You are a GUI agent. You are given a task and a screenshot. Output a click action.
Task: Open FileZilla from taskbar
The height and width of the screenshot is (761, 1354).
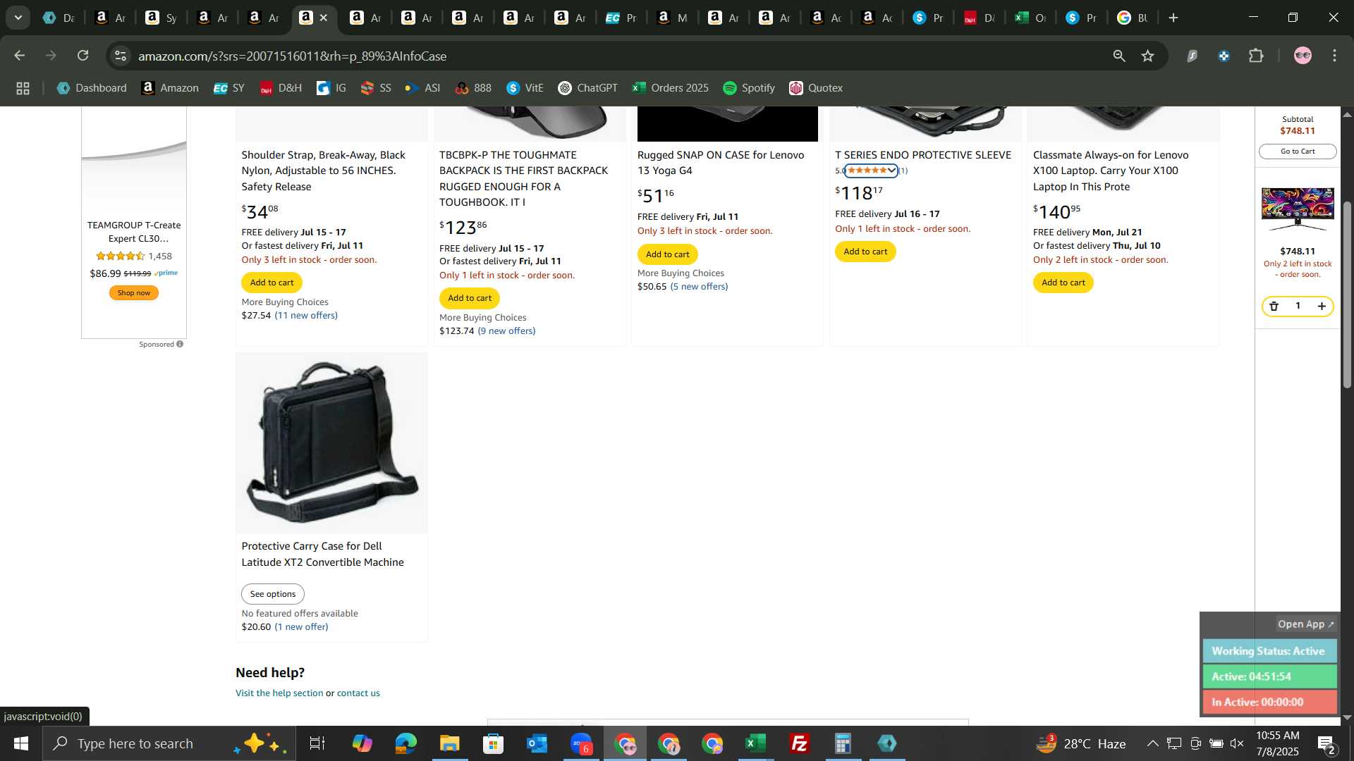(800, 743)
